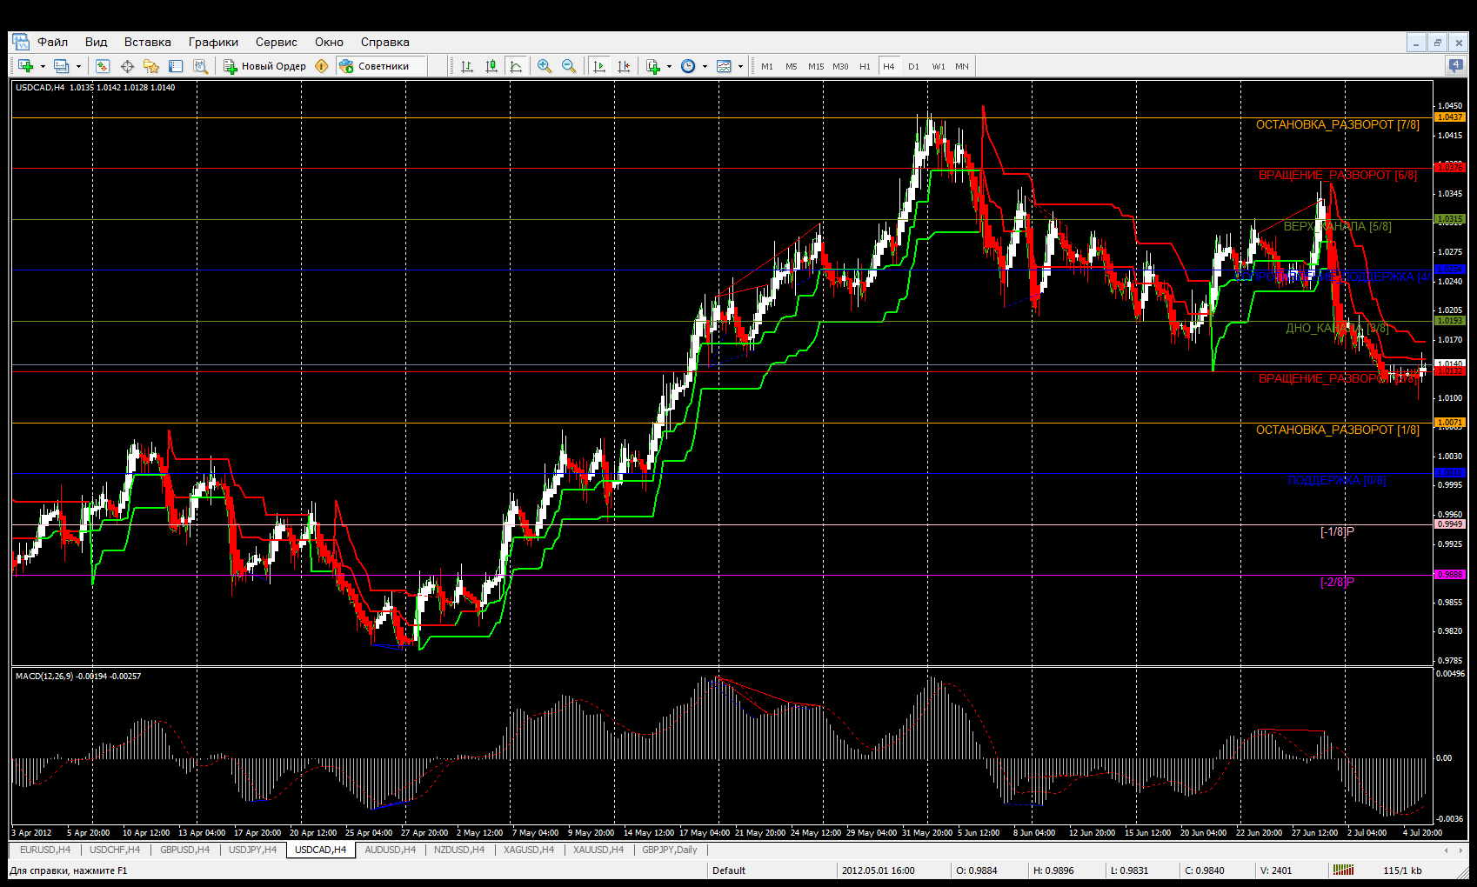Click the Default profile status field

point(772,870)
